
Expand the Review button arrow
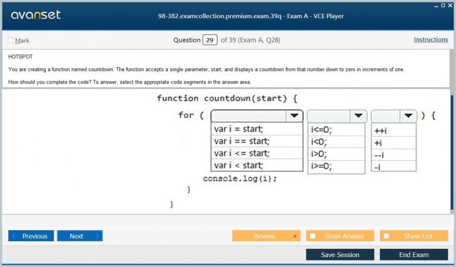(295, 236)
